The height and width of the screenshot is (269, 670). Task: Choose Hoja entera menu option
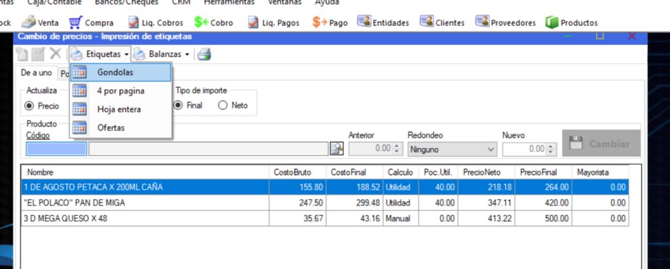click(x=120, y=109)
